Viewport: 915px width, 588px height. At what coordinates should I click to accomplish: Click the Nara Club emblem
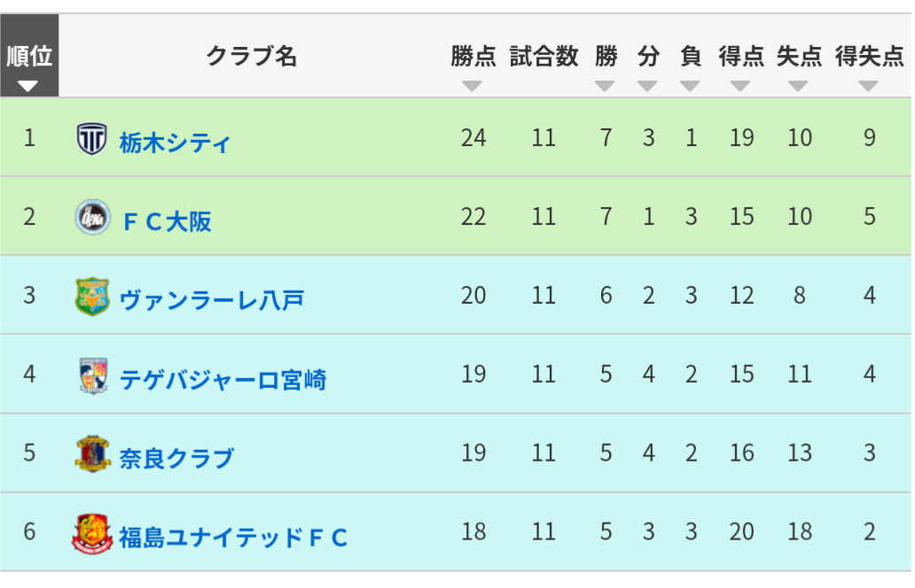(x=92, y=453)
